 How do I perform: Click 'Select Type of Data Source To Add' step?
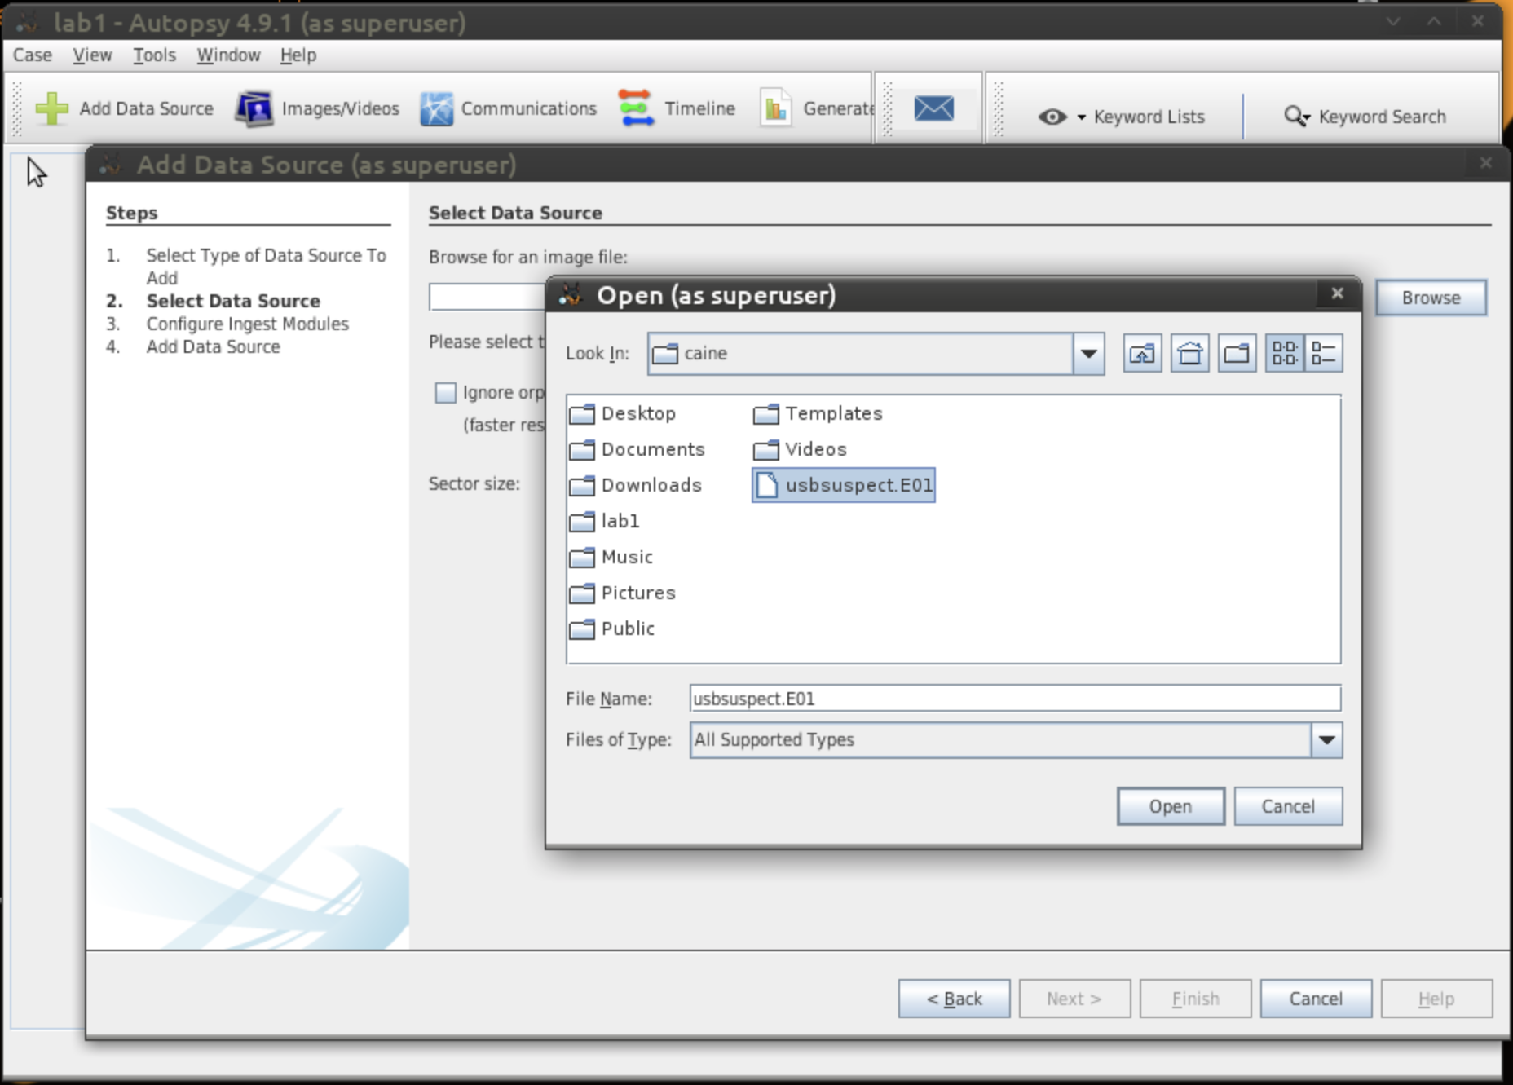(266, 267)
